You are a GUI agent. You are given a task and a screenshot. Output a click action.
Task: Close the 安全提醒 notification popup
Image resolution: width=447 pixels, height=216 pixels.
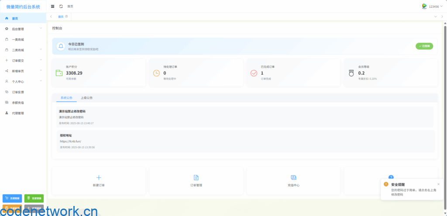point(438,184)
